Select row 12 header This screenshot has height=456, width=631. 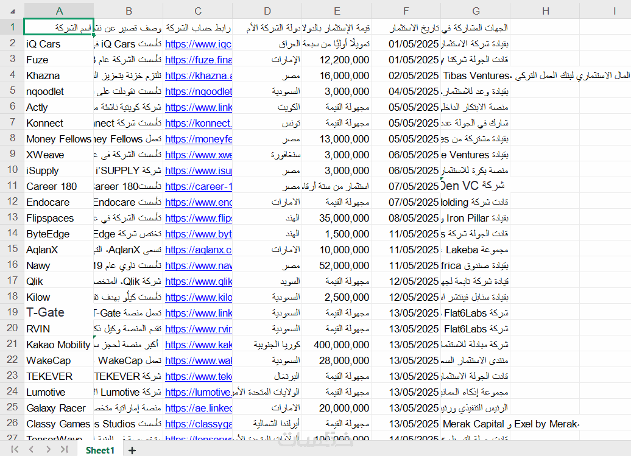click(x=12, y=202)
